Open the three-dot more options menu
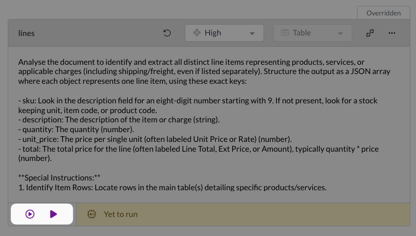Screen dimensions: 416x236 click(392, 33)
